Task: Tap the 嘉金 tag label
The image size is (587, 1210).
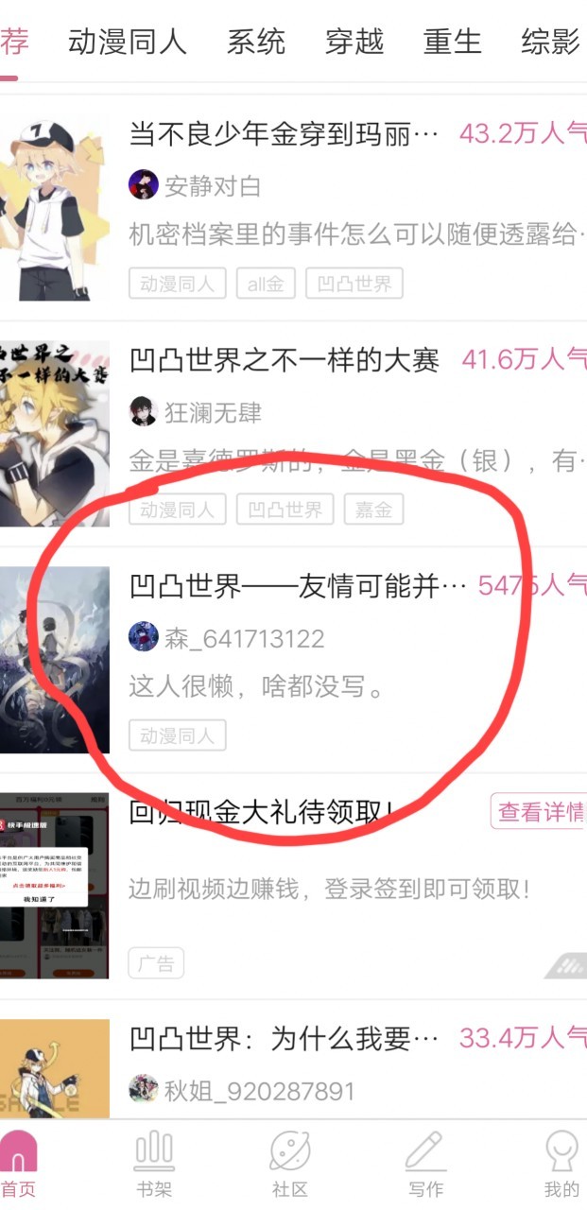Action: (373, 510)
